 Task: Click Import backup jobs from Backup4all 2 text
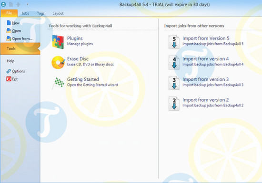click(x=213, y=106)
